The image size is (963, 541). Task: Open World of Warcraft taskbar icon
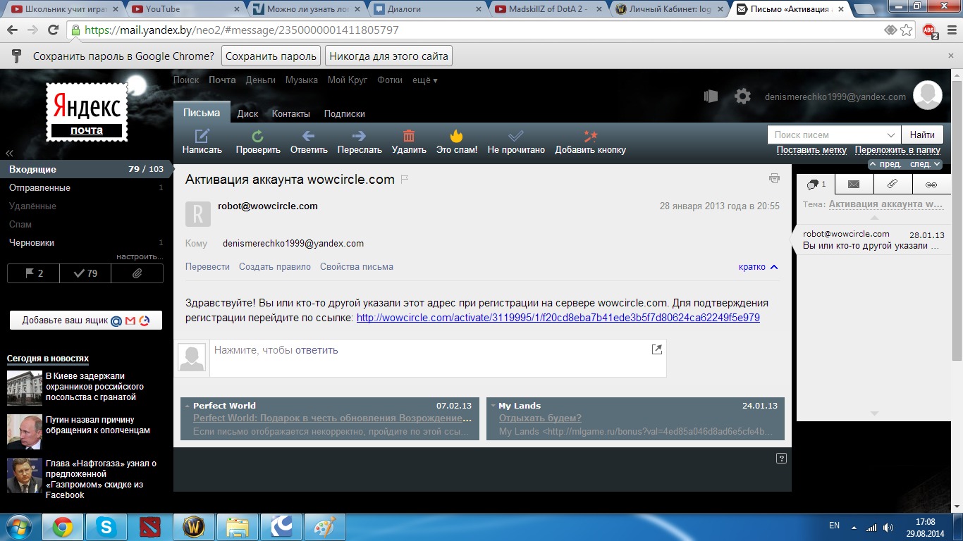click(x=194, y=526)
